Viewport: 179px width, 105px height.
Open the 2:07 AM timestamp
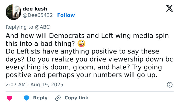pos(15,85)
